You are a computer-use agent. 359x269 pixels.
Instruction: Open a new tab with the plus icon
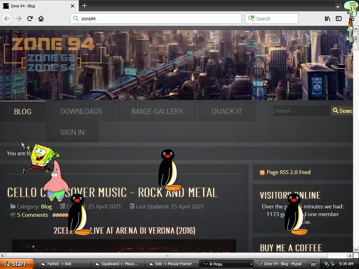[84, 6]
